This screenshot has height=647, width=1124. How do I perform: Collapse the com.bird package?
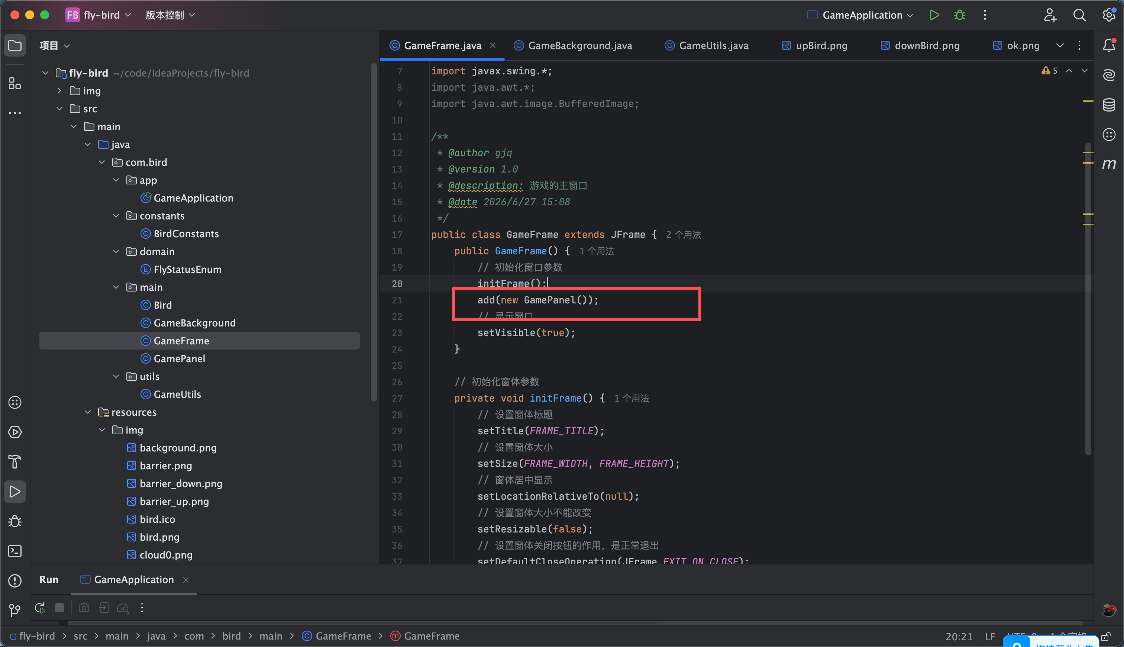click(x=102, y=162)
